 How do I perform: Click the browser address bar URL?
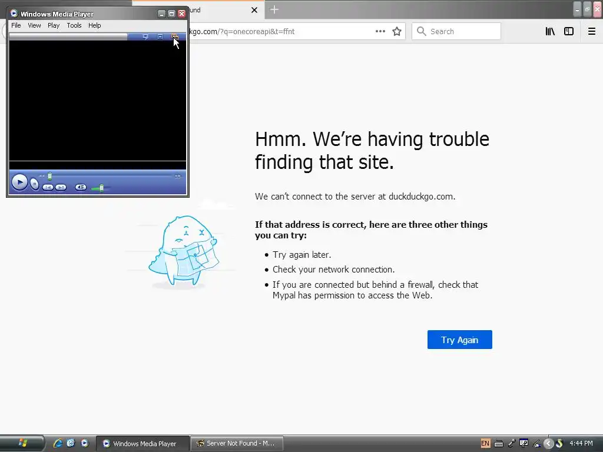point(242,32)
